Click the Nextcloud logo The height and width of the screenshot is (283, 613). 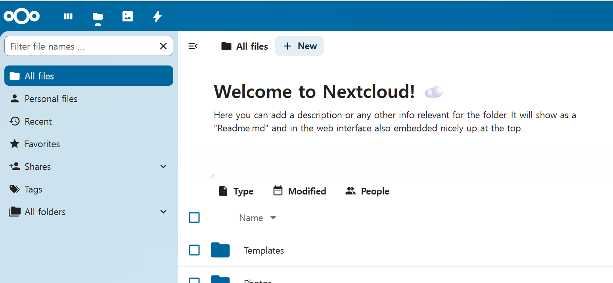point(22,16)
